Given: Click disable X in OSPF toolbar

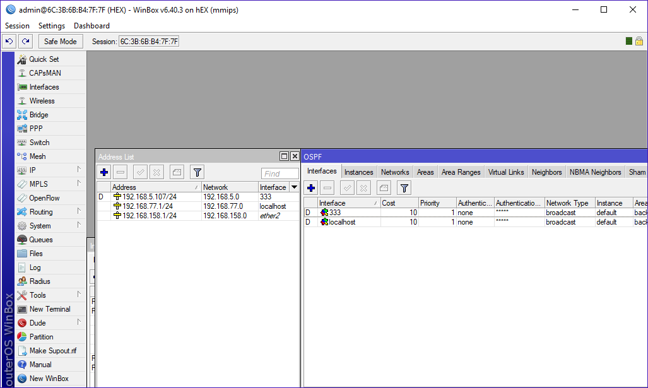Looking at the screenshot, I should click(x=363, y=189).
